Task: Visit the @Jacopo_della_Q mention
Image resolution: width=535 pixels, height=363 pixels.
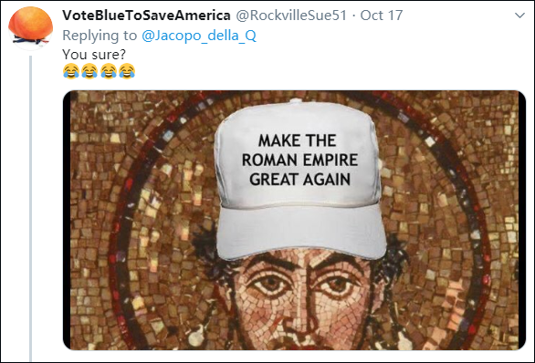Action: (x=199, y=36)
